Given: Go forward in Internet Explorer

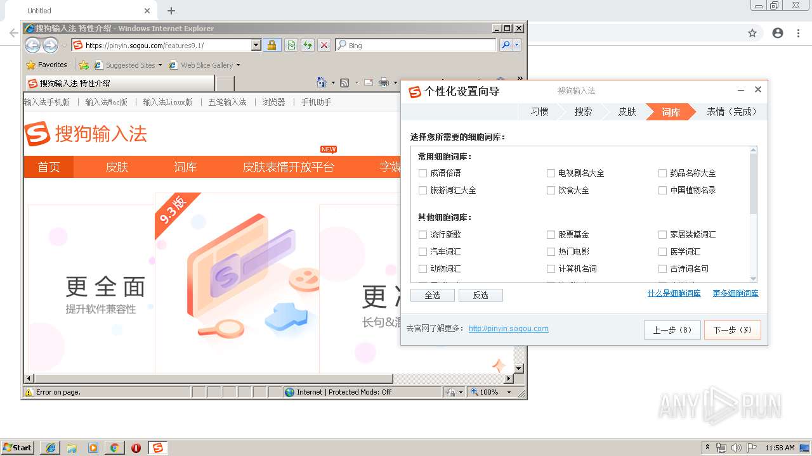Looking at the screenshot, I should (x=50, y=45).
